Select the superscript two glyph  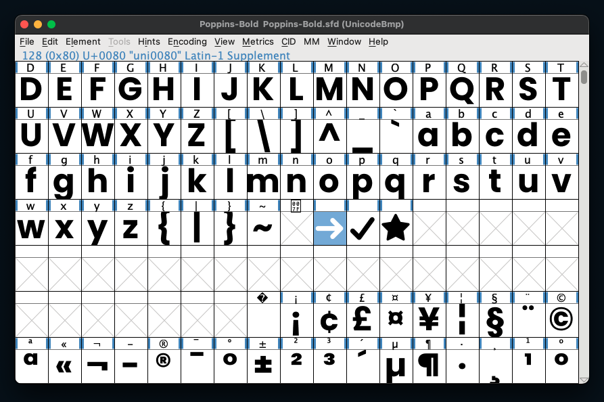click(x=297, y=366)
